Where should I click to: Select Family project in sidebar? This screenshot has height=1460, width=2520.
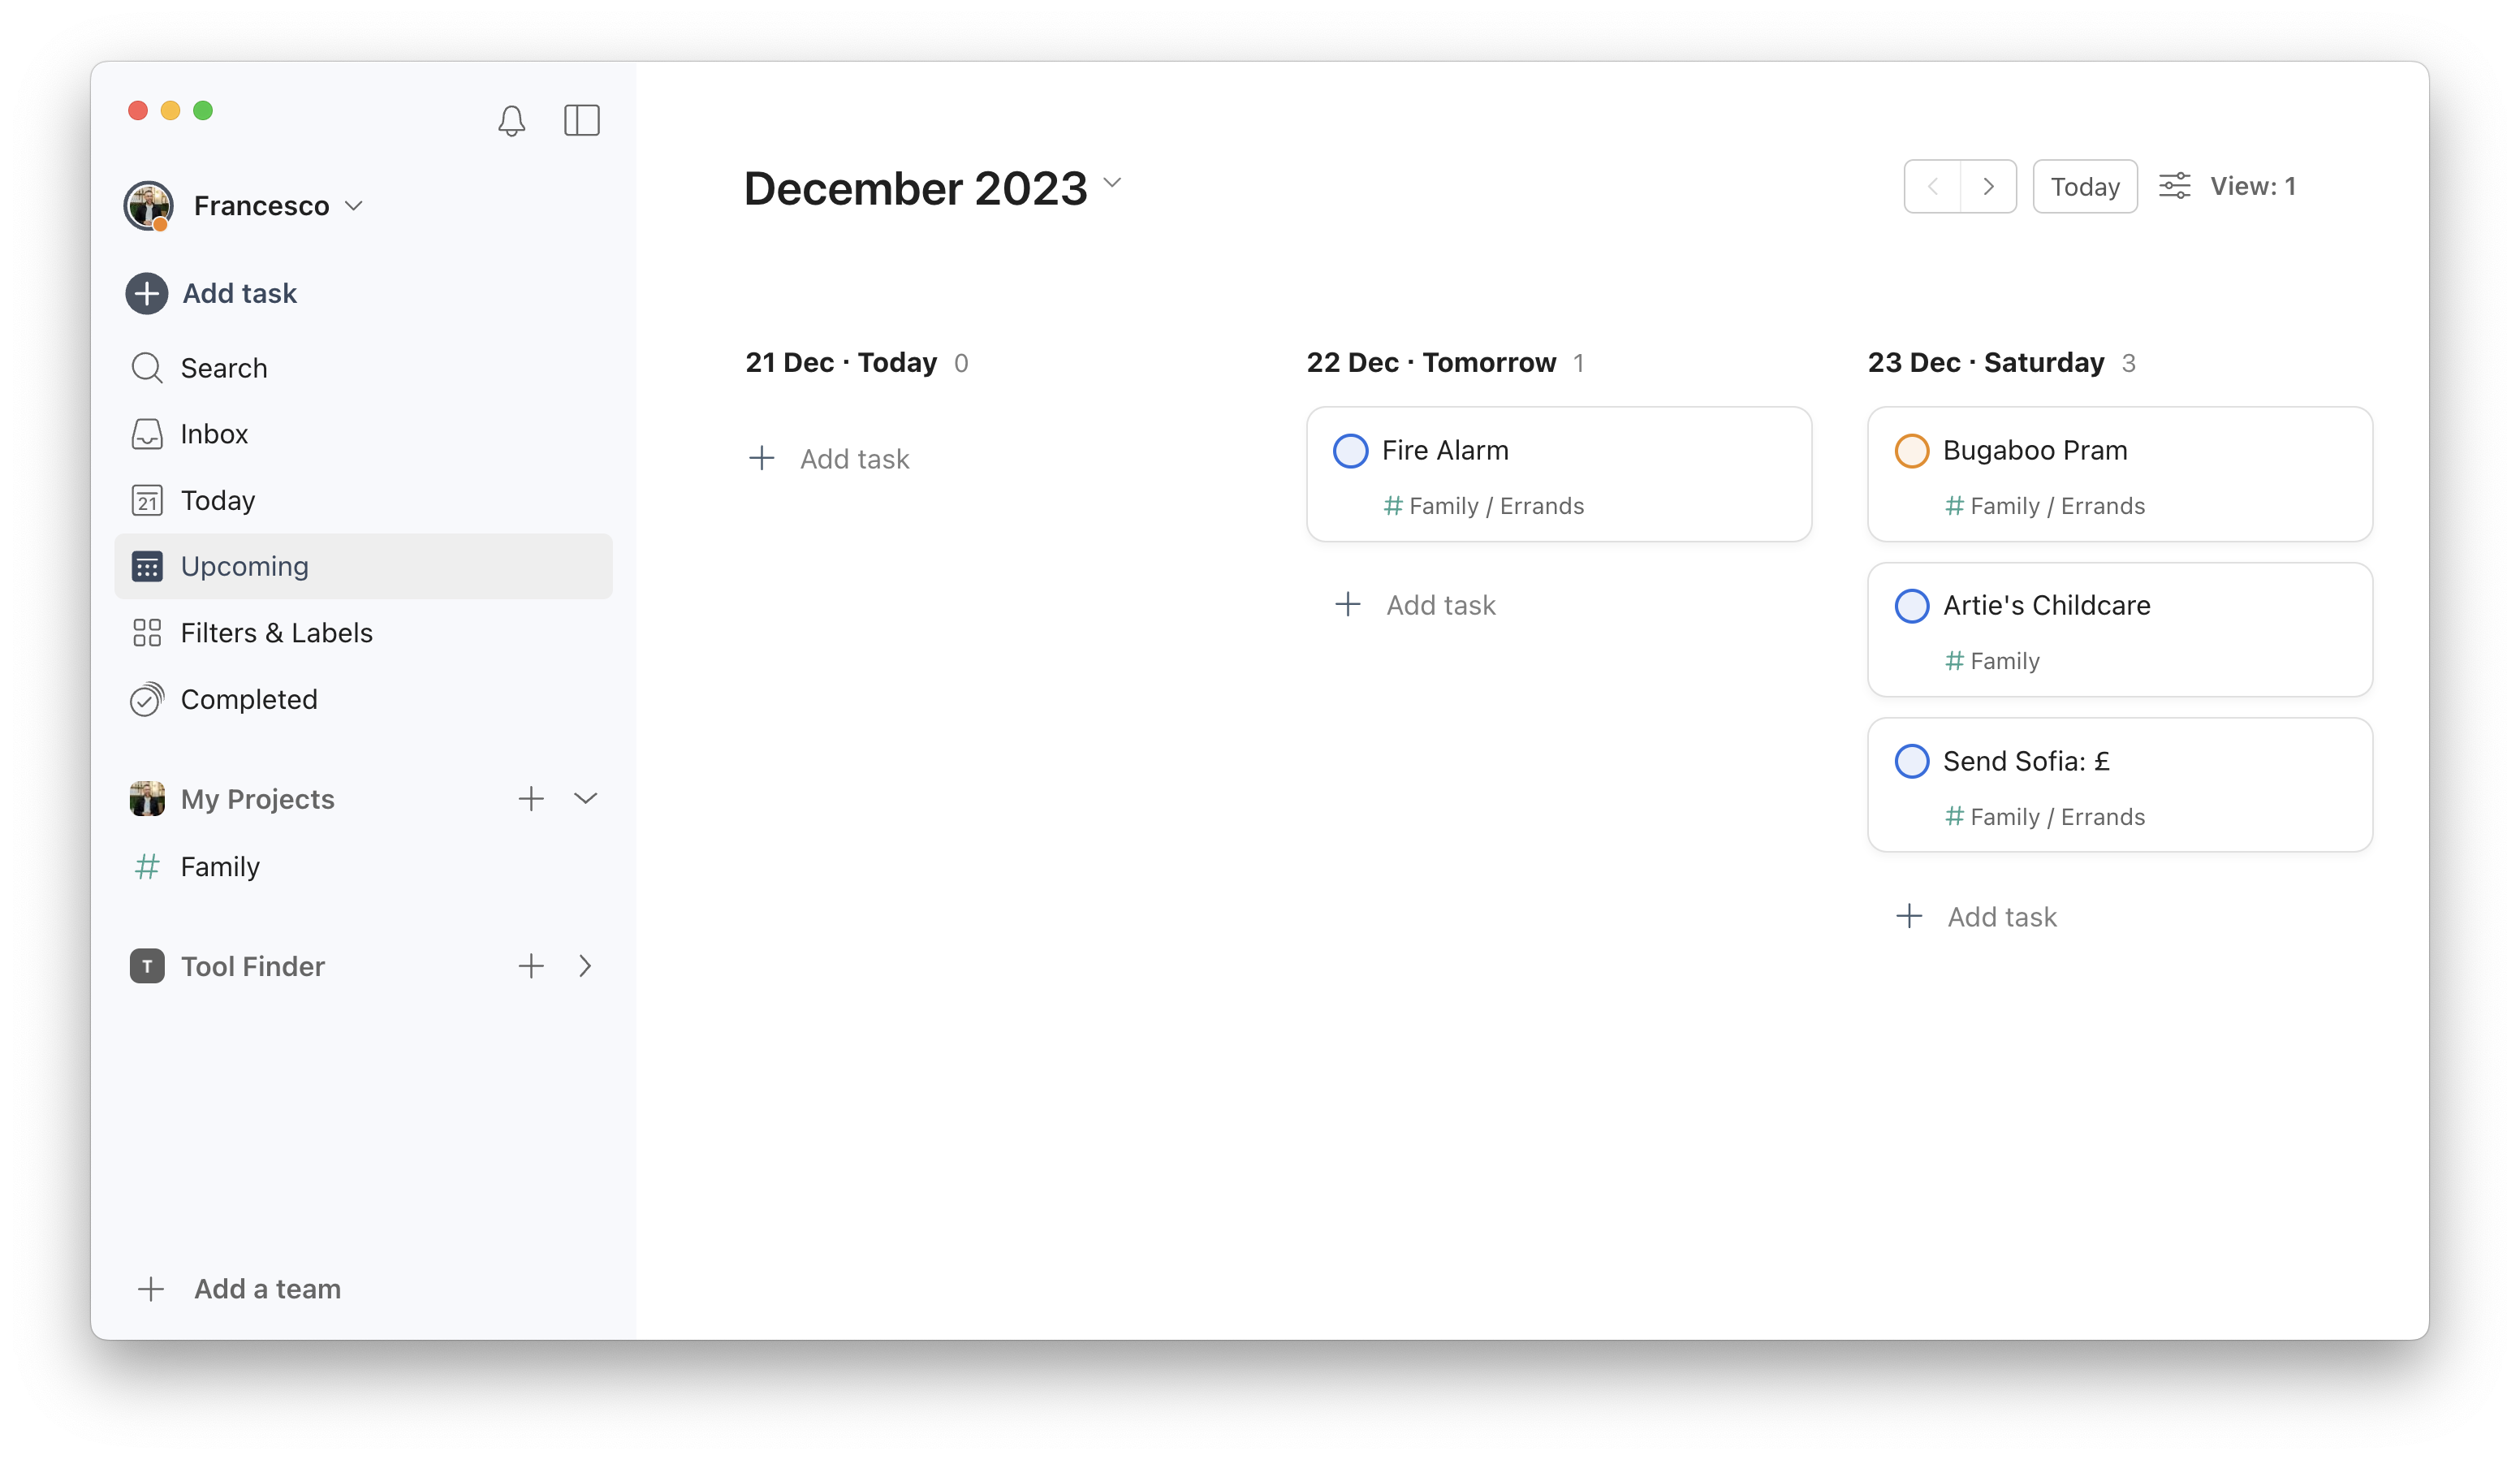pyautogui.click(x=221, y=866)
